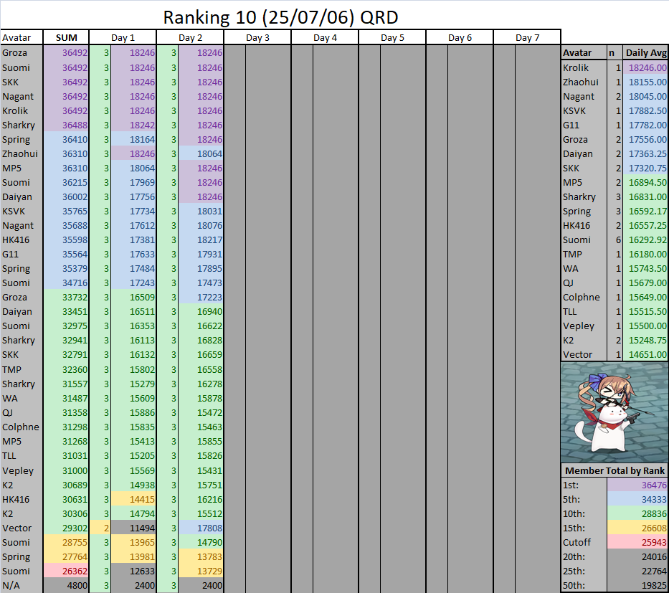This screenshot has width=669, height=593.
Task: Click the 'Day 5' column header
Action: click(392, 37)
